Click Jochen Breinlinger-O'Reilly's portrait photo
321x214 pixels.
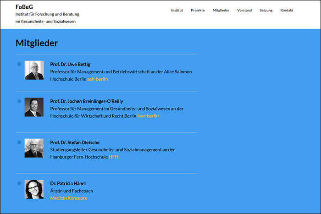coord(34,107)
